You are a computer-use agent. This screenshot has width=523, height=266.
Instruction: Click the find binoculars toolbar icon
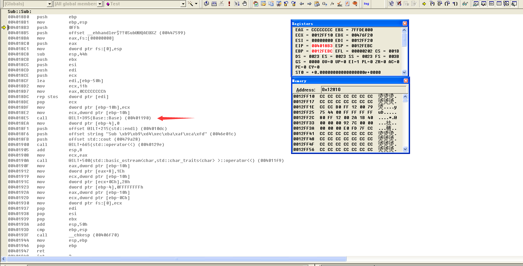click(x=278, y=4)
